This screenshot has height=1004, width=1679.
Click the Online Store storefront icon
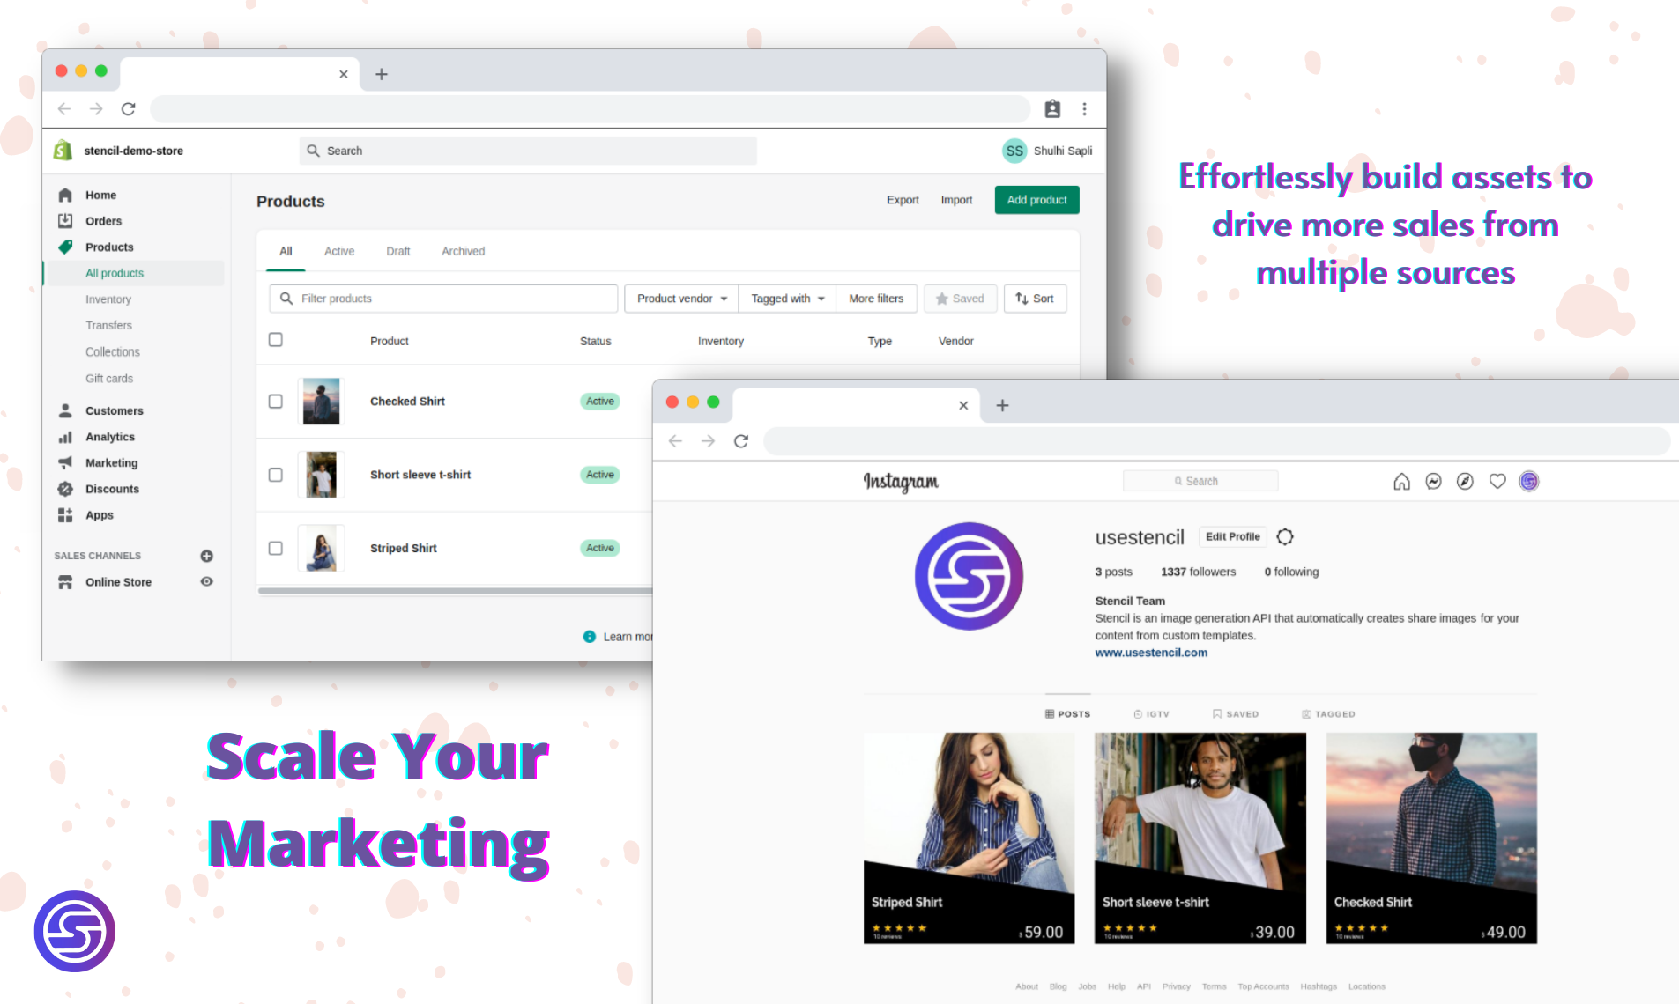(65, 582)
